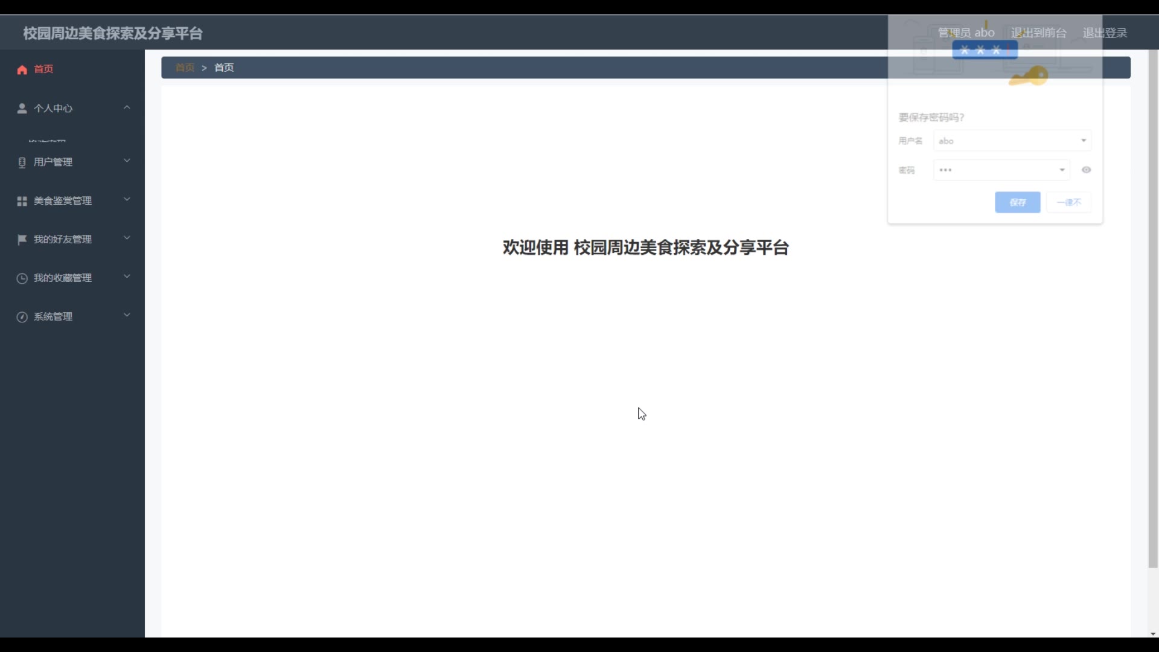Open the password field dropdown arrow
Viewport: 1159px width, 652px height.
pyautogui.click(x=1062, y=170)
